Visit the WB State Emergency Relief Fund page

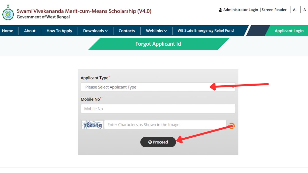pos(205,30)
